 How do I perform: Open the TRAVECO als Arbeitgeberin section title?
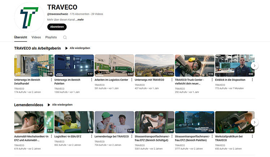point(38,49)
